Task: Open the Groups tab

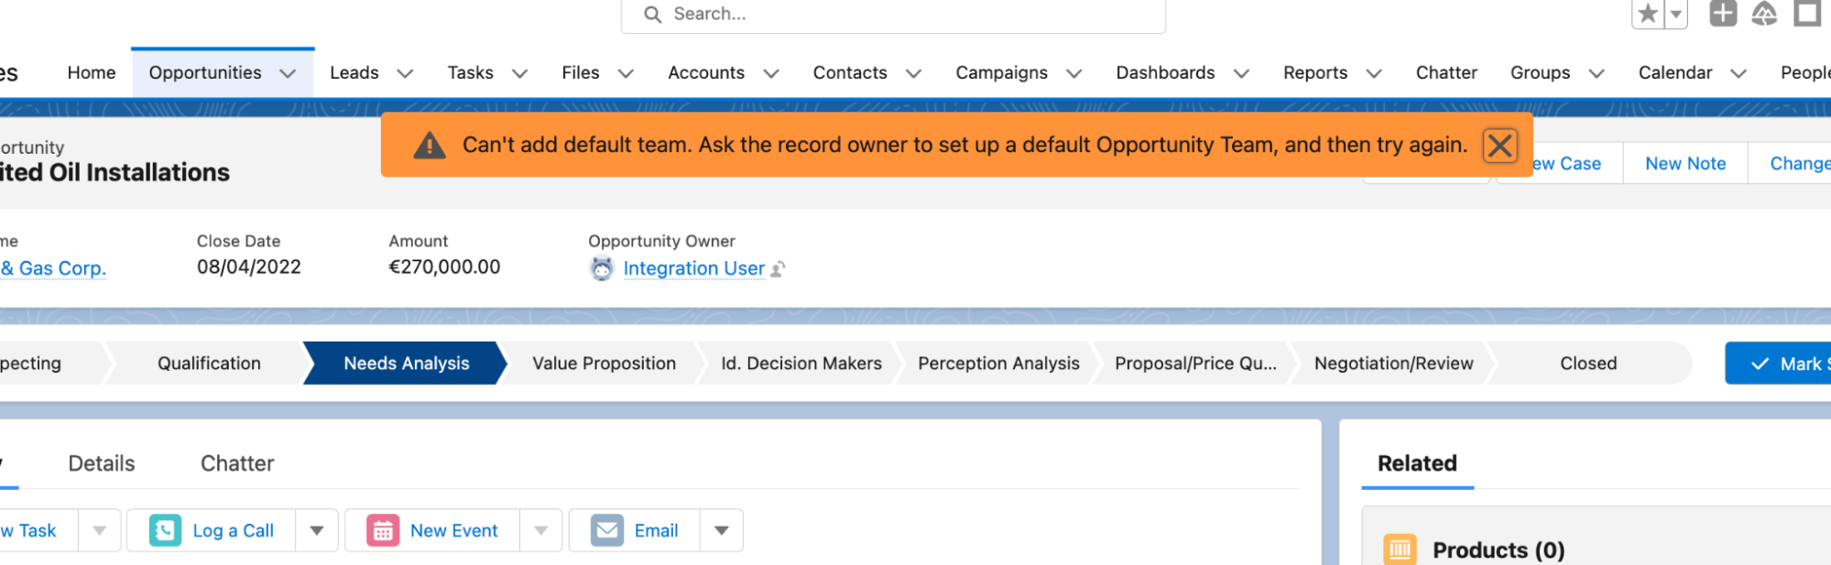Action: pyautogui.click(x=1540, y=72)
